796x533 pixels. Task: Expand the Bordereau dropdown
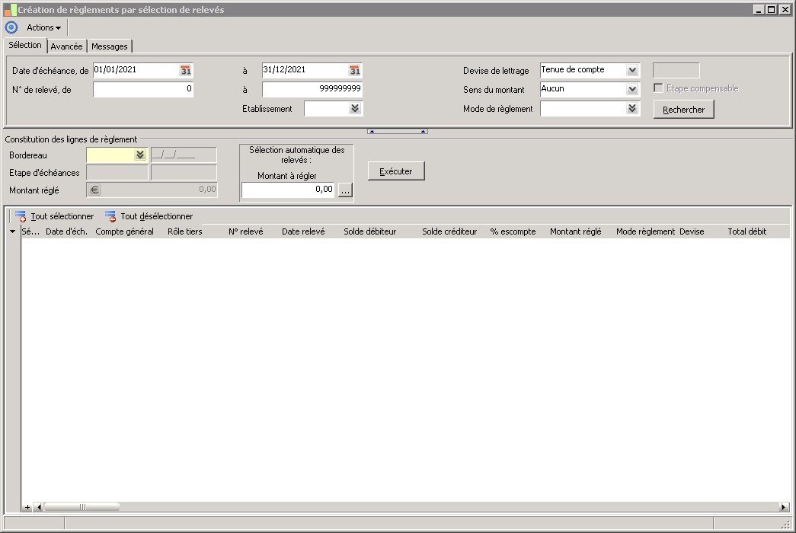(x=140, y=155)
